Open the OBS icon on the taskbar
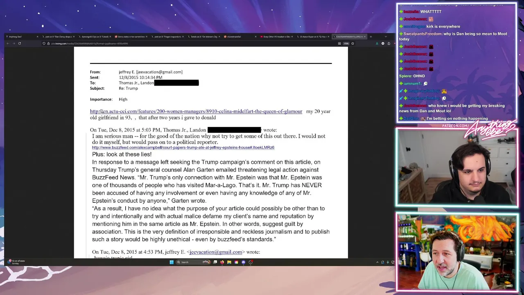 click(x=251, y=262)
